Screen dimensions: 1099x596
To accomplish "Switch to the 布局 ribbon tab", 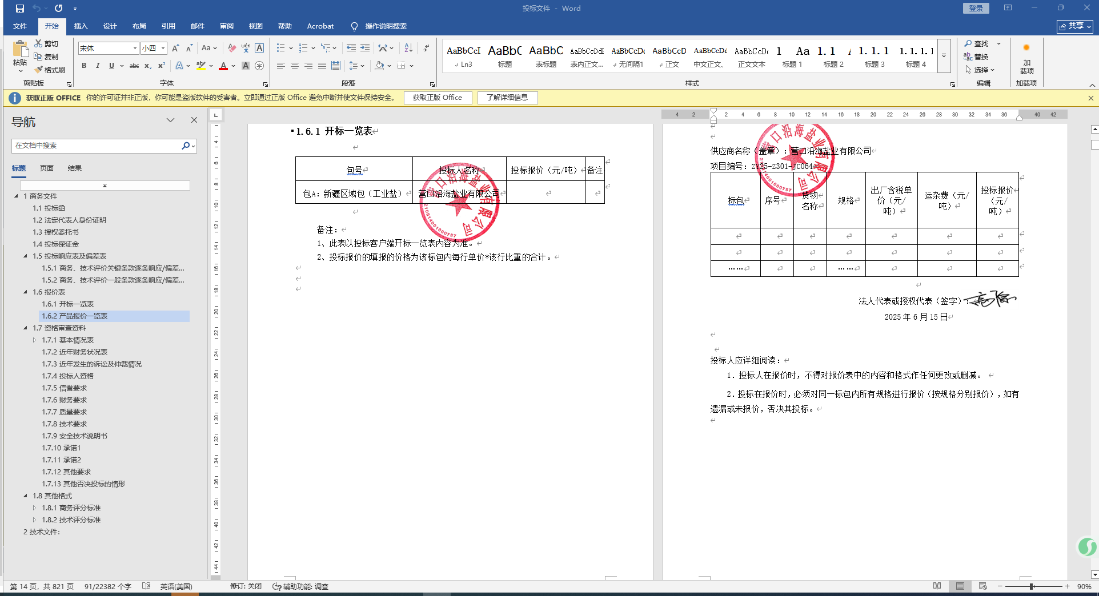I will coord(139,26).
